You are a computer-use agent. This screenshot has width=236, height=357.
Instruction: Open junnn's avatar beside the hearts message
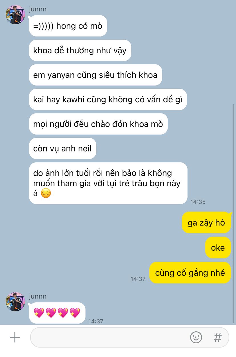[x=15, y=302]
